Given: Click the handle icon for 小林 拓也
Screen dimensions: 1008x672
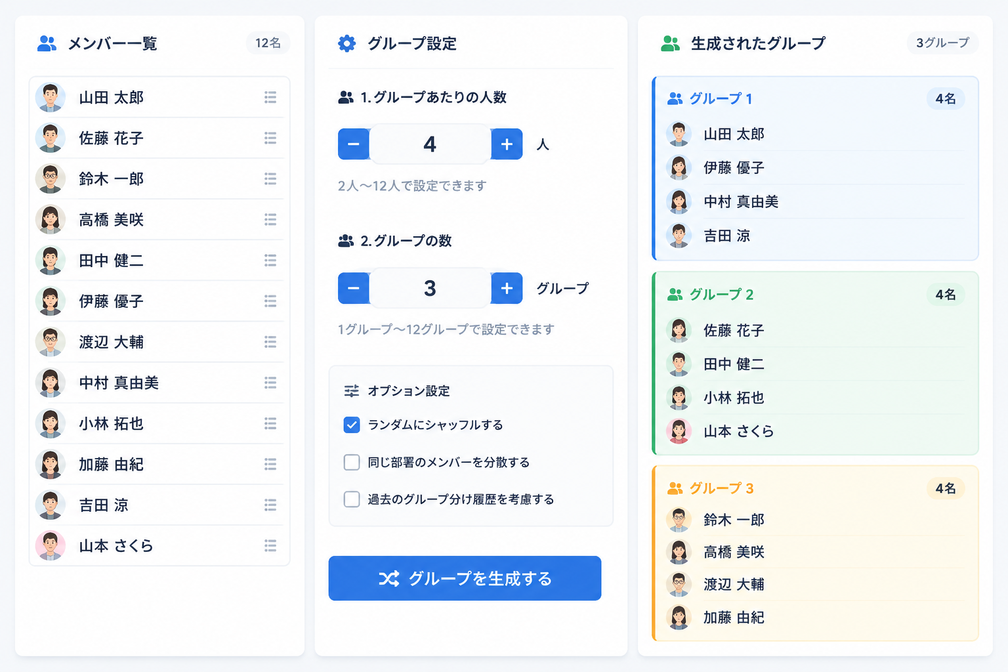Looking at the screenshot, I should [270, 423].
